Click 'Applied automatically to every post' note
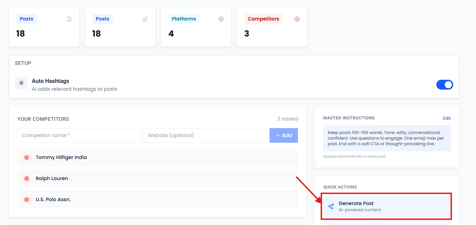476x225 pixels. point(354,156)
